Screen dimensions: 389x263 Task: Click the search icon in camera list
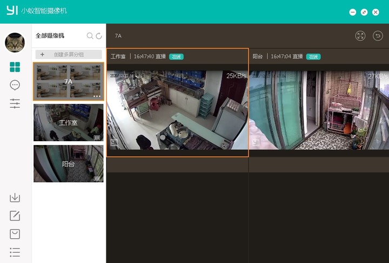pyautogui.click(x=90, y=36)
